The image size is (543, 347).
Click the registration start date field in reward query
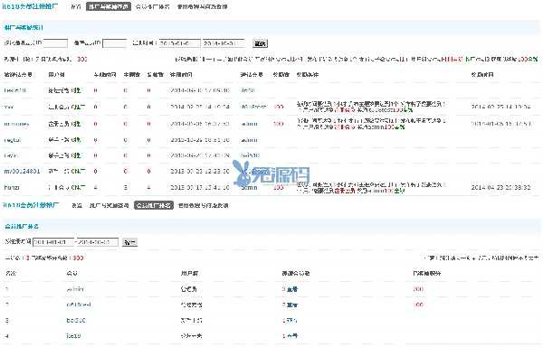coord(179,43)
